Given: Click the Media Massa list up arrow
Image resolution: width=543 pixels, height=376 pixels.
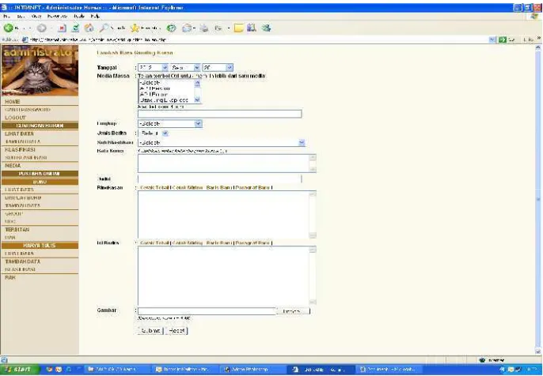Looking at the screenshot, I should tap(197, 83).
